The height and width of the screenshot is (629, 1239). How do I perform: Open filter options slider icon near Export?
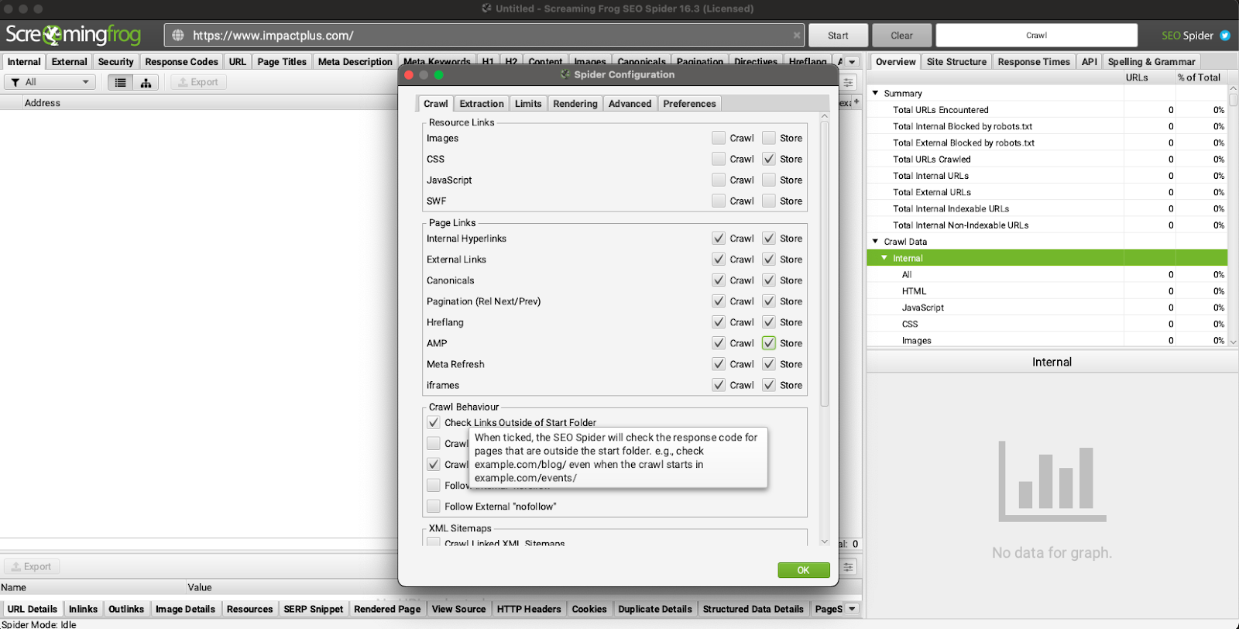(x=849, y=82)
